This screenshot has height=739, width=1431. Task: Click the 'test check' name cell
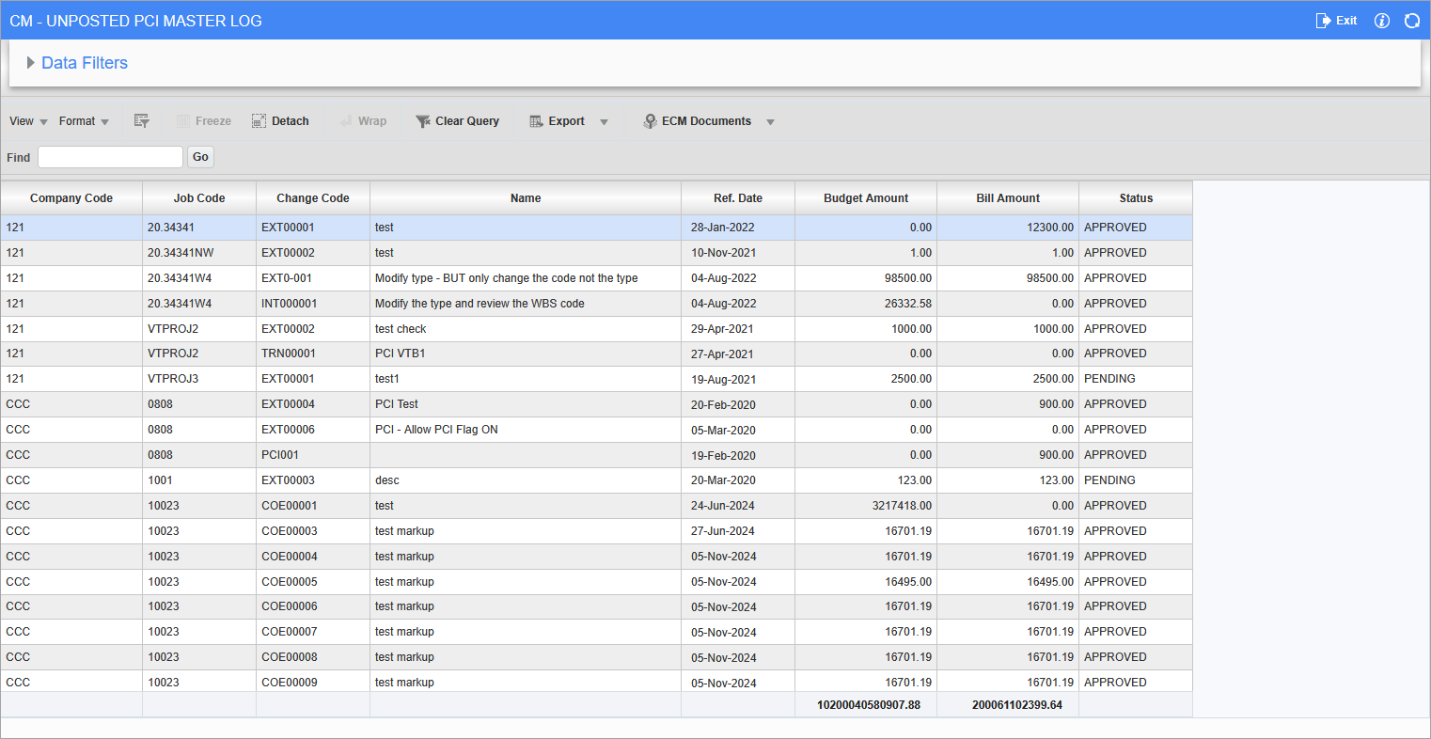coord(526,329)
